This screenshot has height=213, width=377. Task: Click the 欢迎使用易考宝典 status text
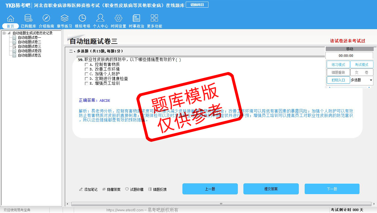pyautogui.click(x=17, y=210)
